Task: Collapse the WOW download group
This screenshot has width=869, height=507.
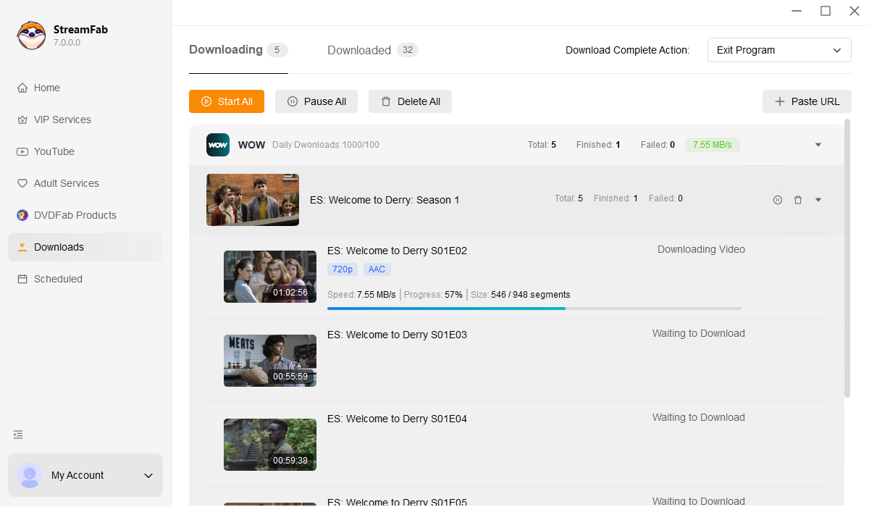Action: 818,145
